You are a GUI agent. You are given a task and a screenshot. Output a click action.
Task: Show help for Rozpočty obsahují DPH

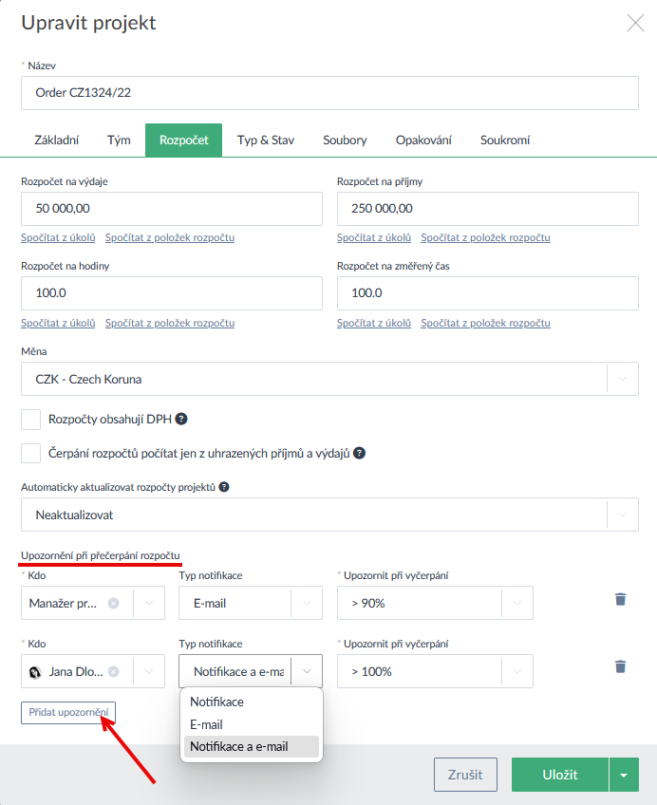tap(181, 419)
